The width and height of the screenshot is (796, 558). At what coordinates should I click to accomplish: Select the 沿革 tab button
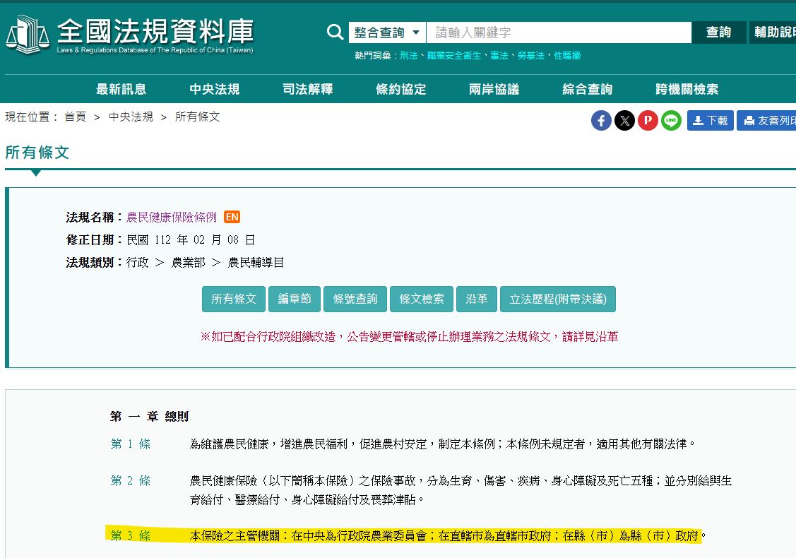(477, 299)
